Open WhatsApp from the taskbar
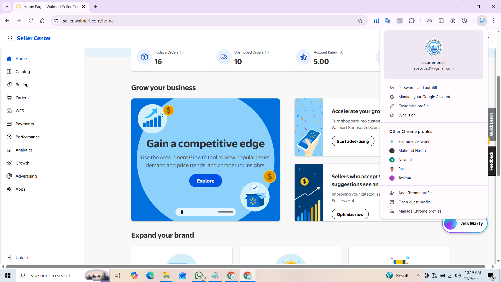Image resolution: width=501 pixels, height=282 pixels. tap(199, 276)
